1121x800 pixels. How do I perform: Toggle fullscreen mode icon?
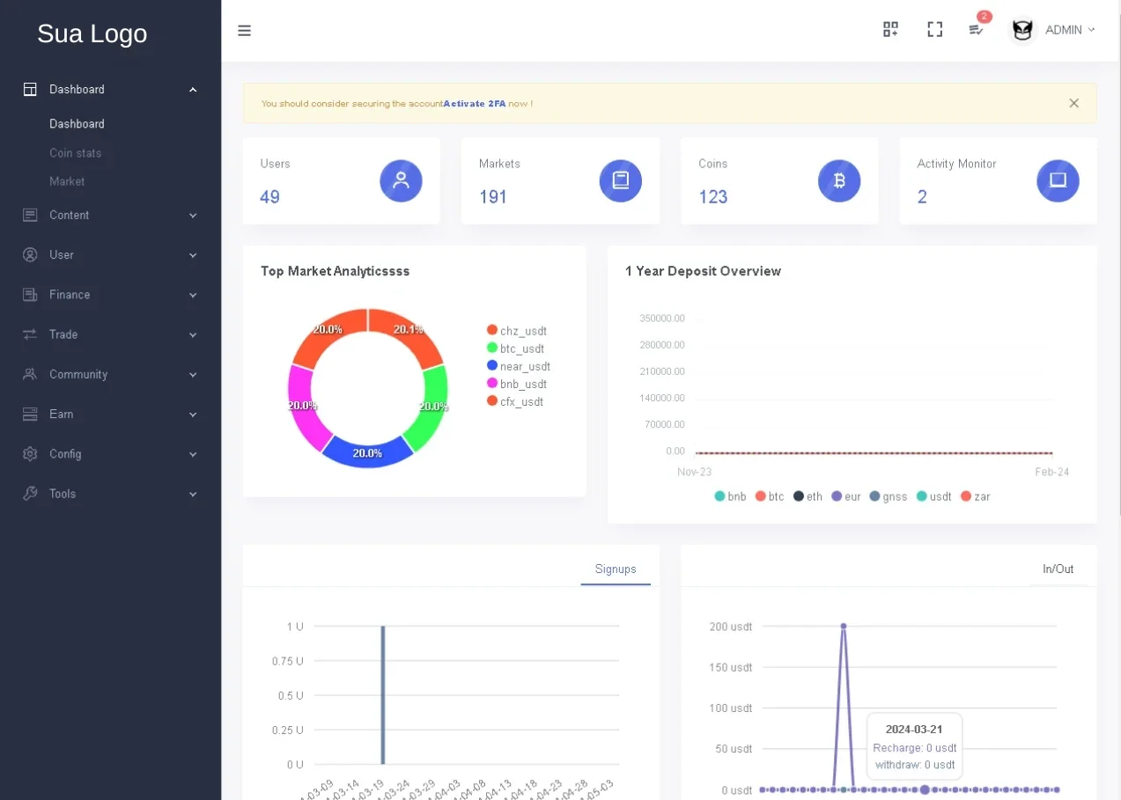click(935, 30)
